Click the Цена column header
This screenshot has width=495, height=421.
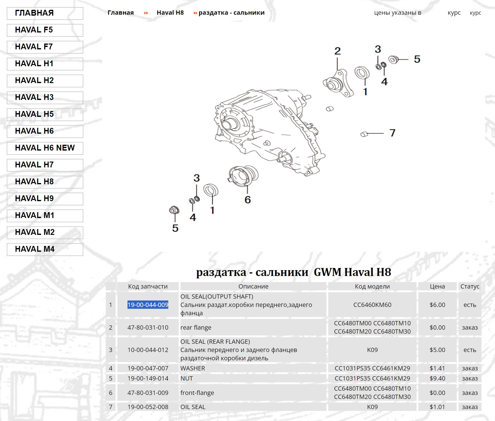(437, 286)
